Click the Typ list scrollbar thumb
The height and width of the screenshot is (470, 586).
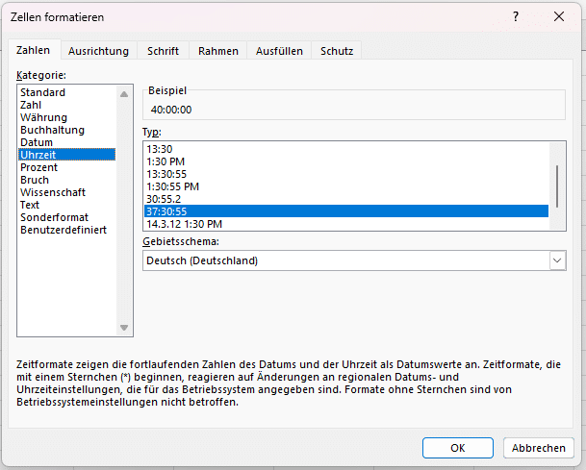coord(557,186)
